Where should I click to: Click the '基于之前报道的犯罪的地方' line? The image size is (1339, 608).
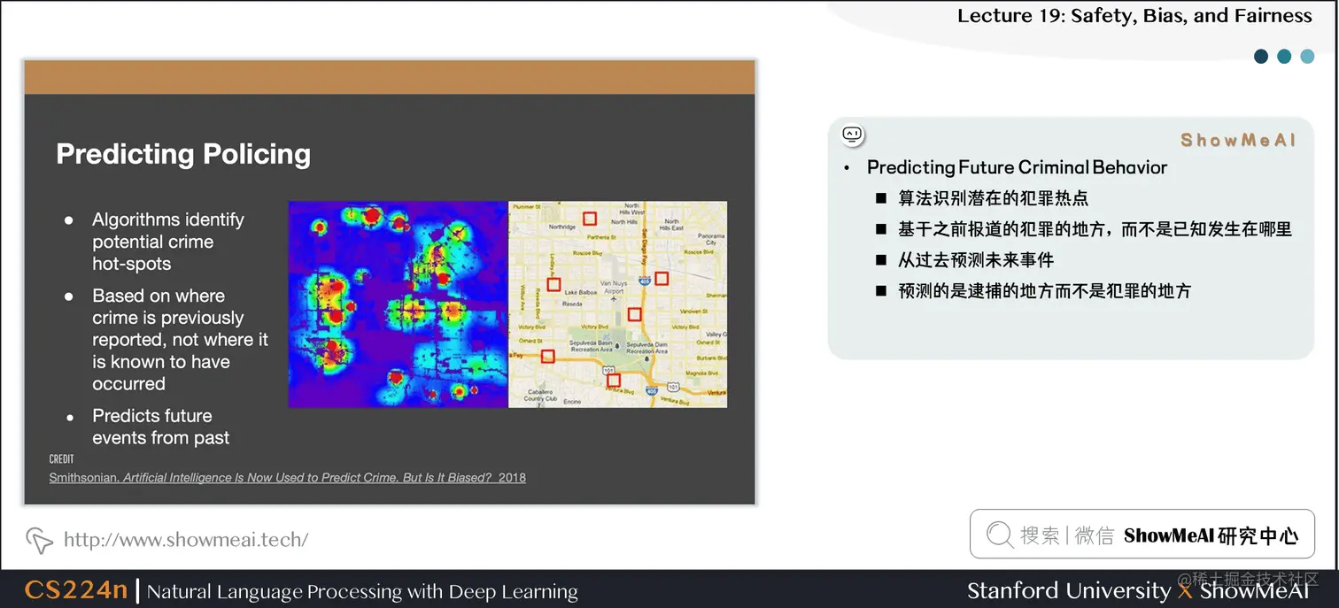coord(1095,229)
